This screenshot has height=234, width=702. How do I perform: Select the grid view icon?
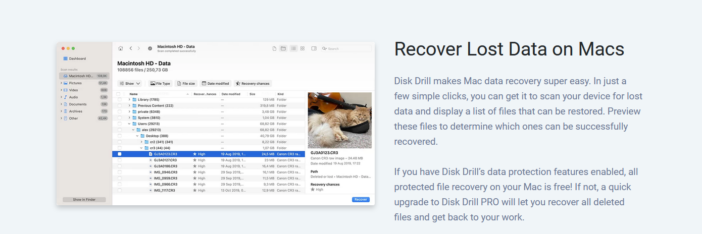(x=303, y=48)
